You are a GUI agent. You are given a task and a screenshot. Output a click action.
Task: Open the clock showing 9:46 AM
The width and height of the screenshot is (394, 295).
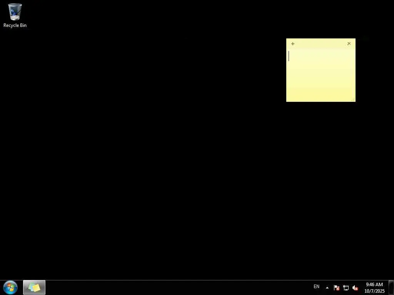point(374,288)
